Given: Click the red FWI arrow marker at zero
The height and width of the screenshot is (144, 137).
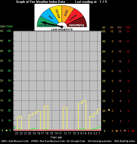Looking at the screenshot, I should point(132,131).
